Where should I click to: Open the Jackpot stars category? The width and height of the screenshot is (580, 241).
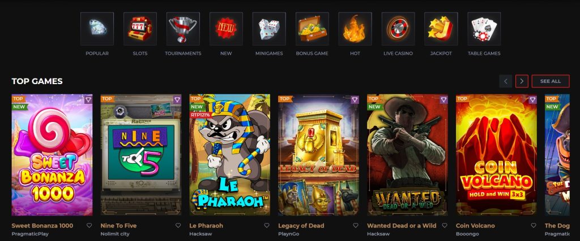tap(441, 29)
